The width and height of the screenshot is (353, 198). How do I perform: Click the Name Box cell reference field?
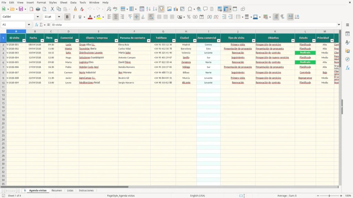[14, 25]
